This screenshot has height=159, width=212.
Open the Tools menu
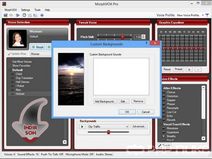point(37,10)
